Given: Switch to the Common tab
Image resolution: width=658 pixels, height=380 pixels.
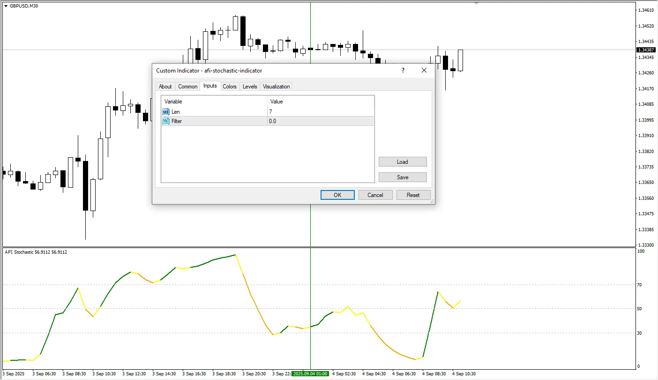Looking at the screenshot, I should [x=187, y=86].
